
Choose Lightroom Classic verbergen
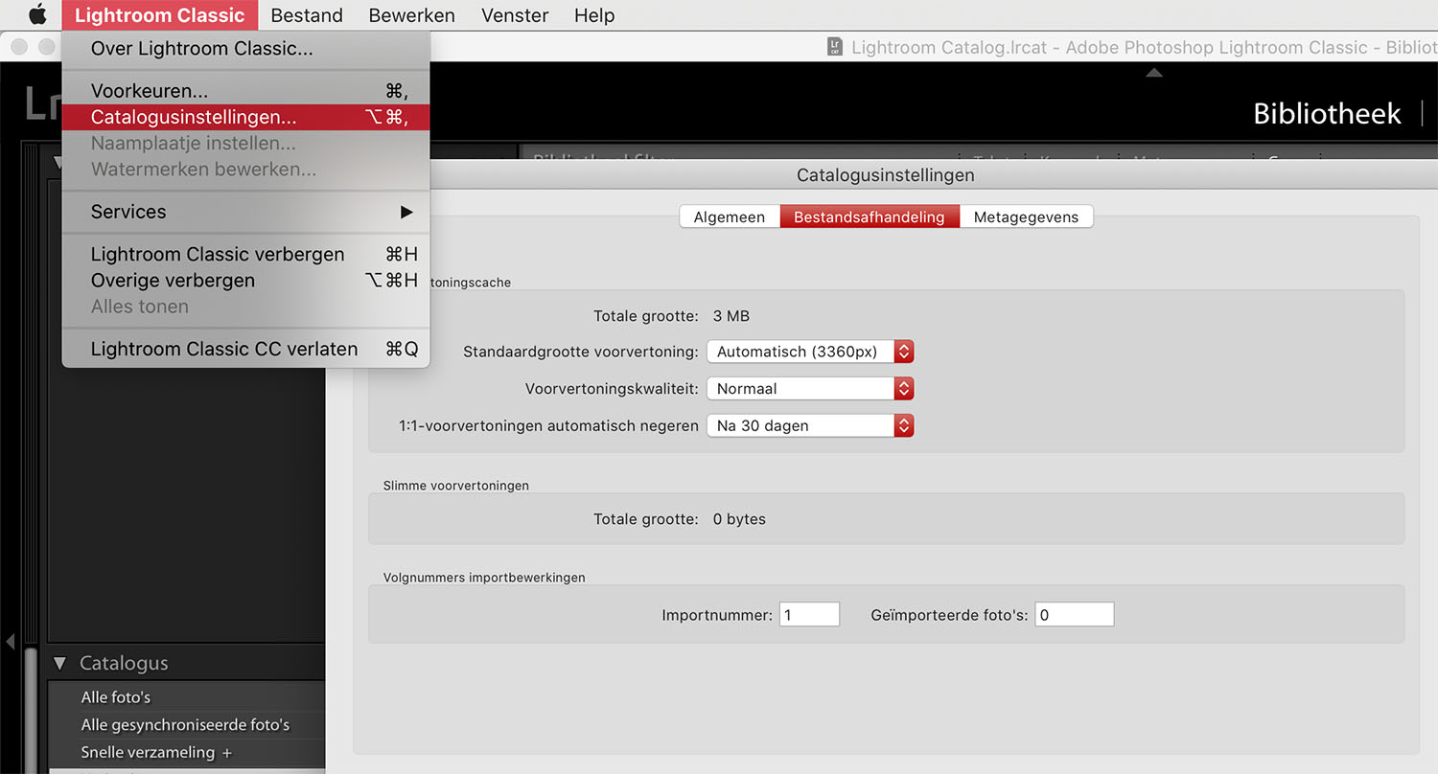pyautogui.click(x=245, y=254)
